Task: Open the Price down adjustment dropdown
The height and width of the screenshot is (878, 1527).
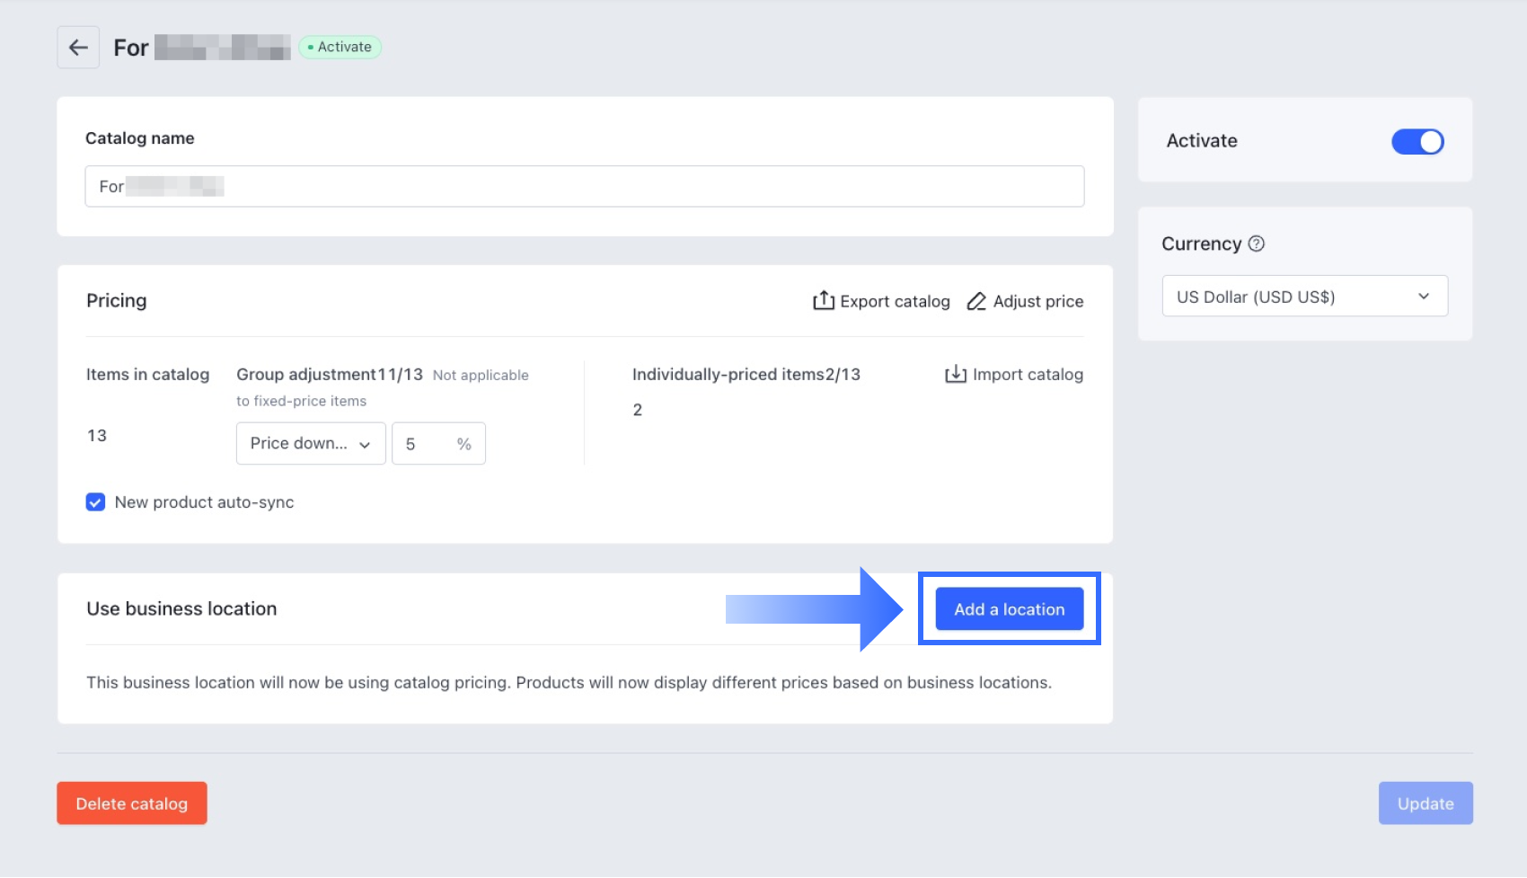Action: tap(311, 444)
